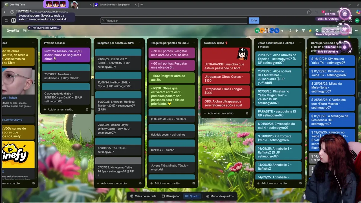Open card '23/06/25: Amadeus - notJimeens'

point(66,73)
